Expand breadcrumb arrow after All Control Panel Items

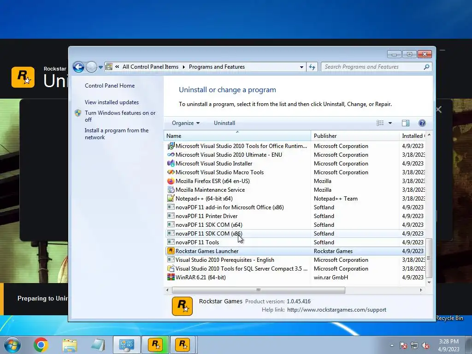(x=183, y=67)
